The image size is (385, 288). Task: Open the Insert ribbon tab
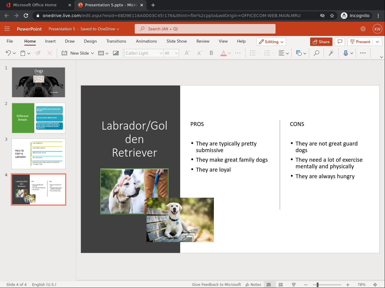click(x=50, y=41)
